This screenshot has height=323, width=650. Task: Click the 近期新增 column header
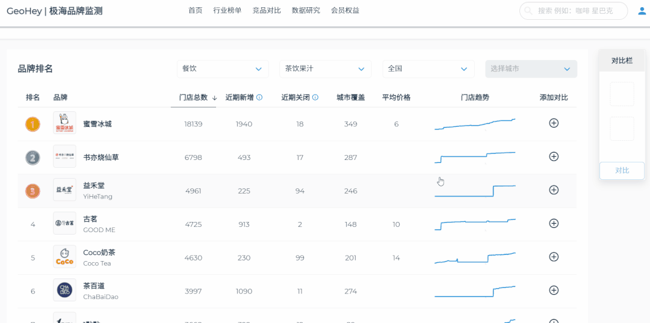[x=240, y=97]
